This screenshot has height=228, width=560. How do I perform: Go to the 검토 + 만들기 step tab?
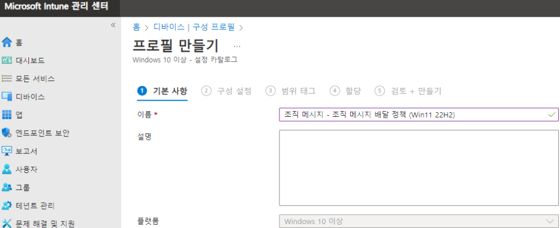[408, 91]
